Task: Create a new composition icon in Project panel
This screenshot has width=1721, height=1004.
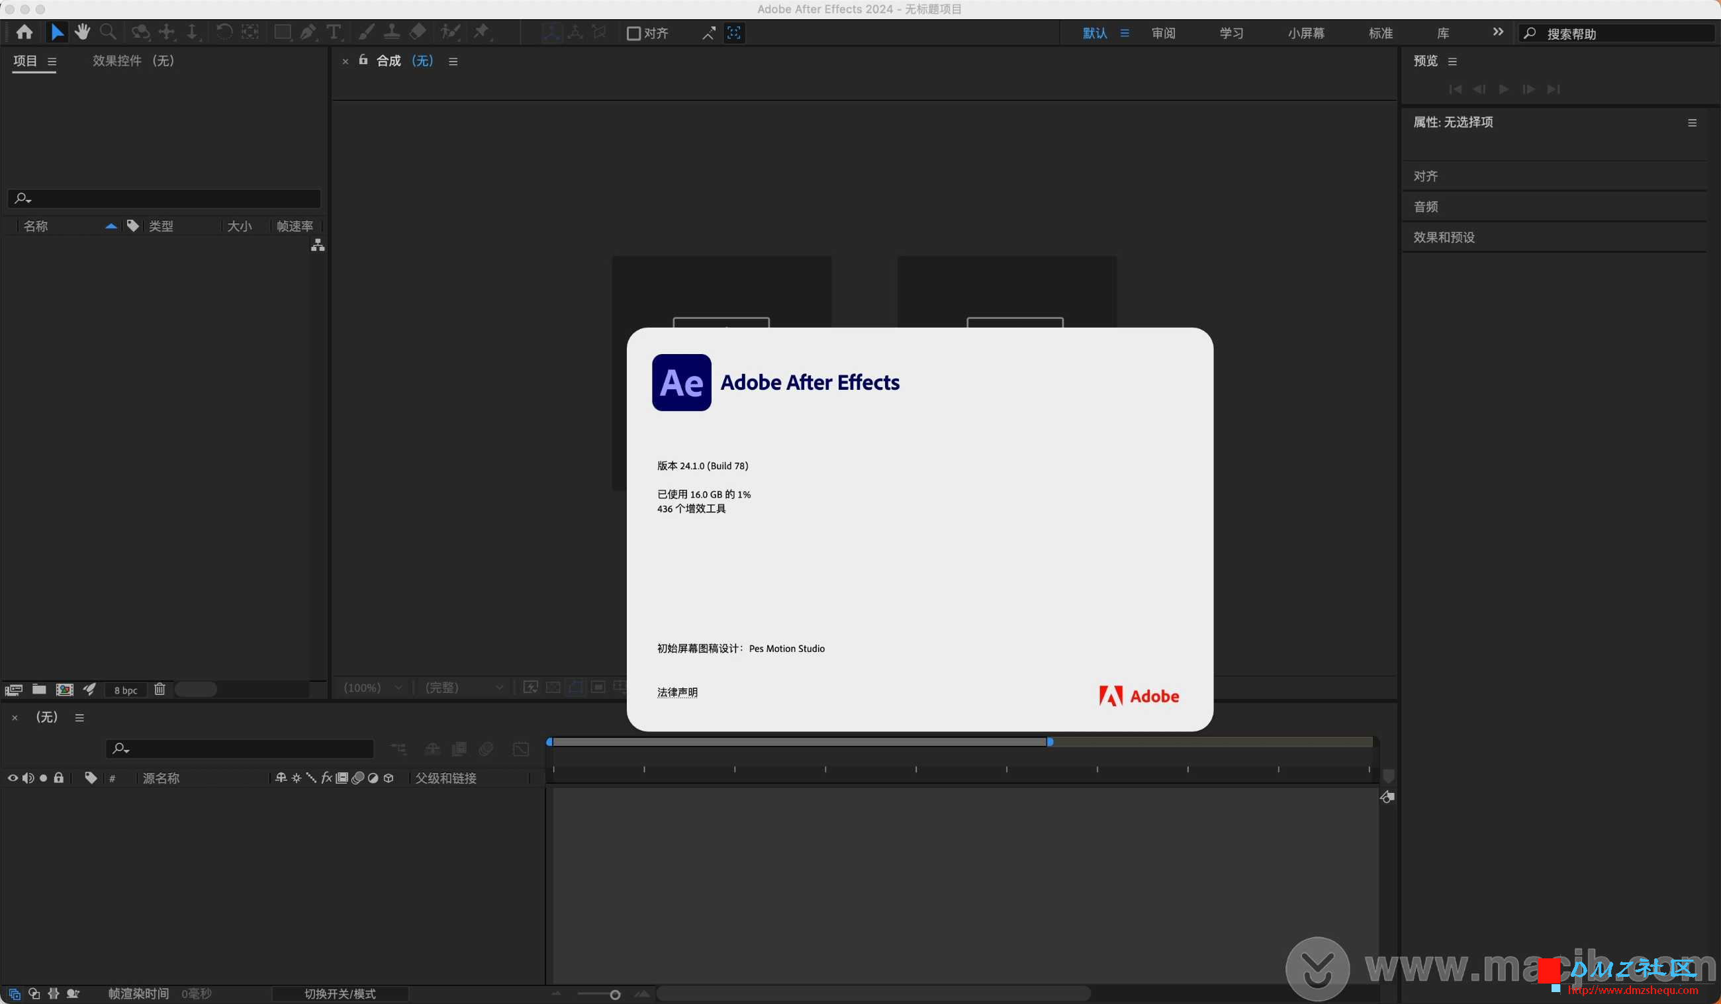Action: point(65,690)
